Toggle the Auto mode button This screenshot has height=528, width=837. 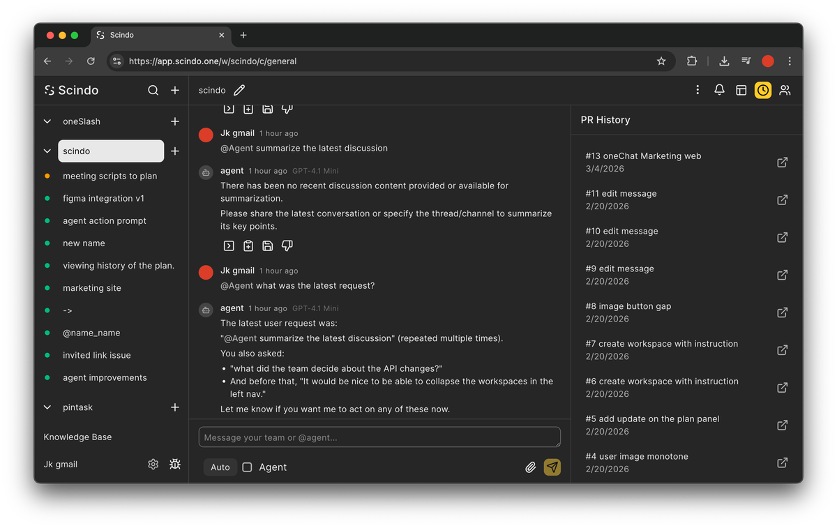coord(220,467)
